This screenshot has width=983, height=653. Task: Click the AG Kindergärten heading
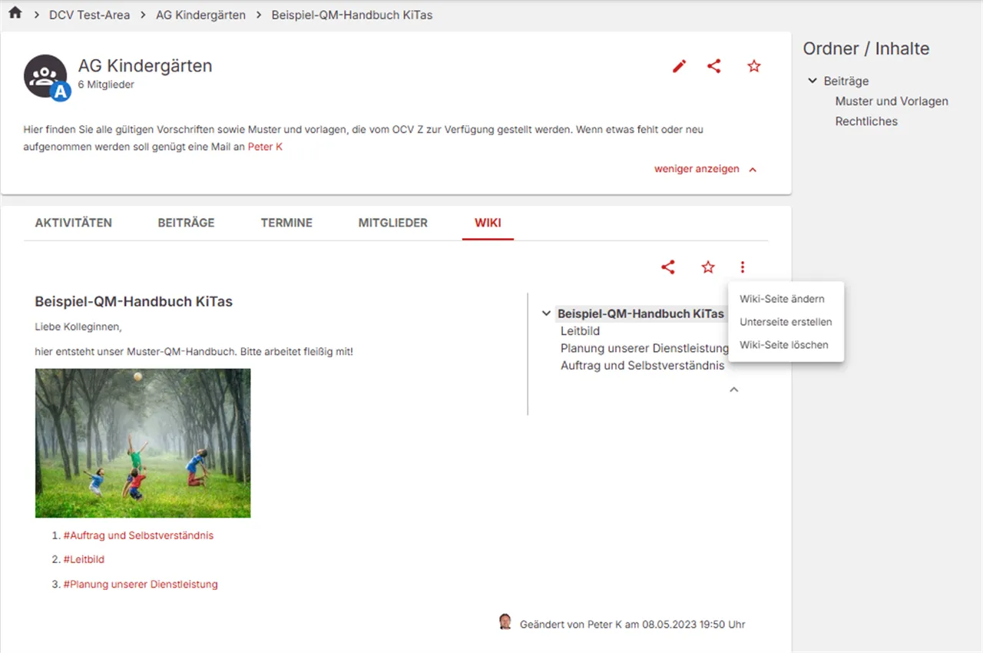(x=145, y=66)
